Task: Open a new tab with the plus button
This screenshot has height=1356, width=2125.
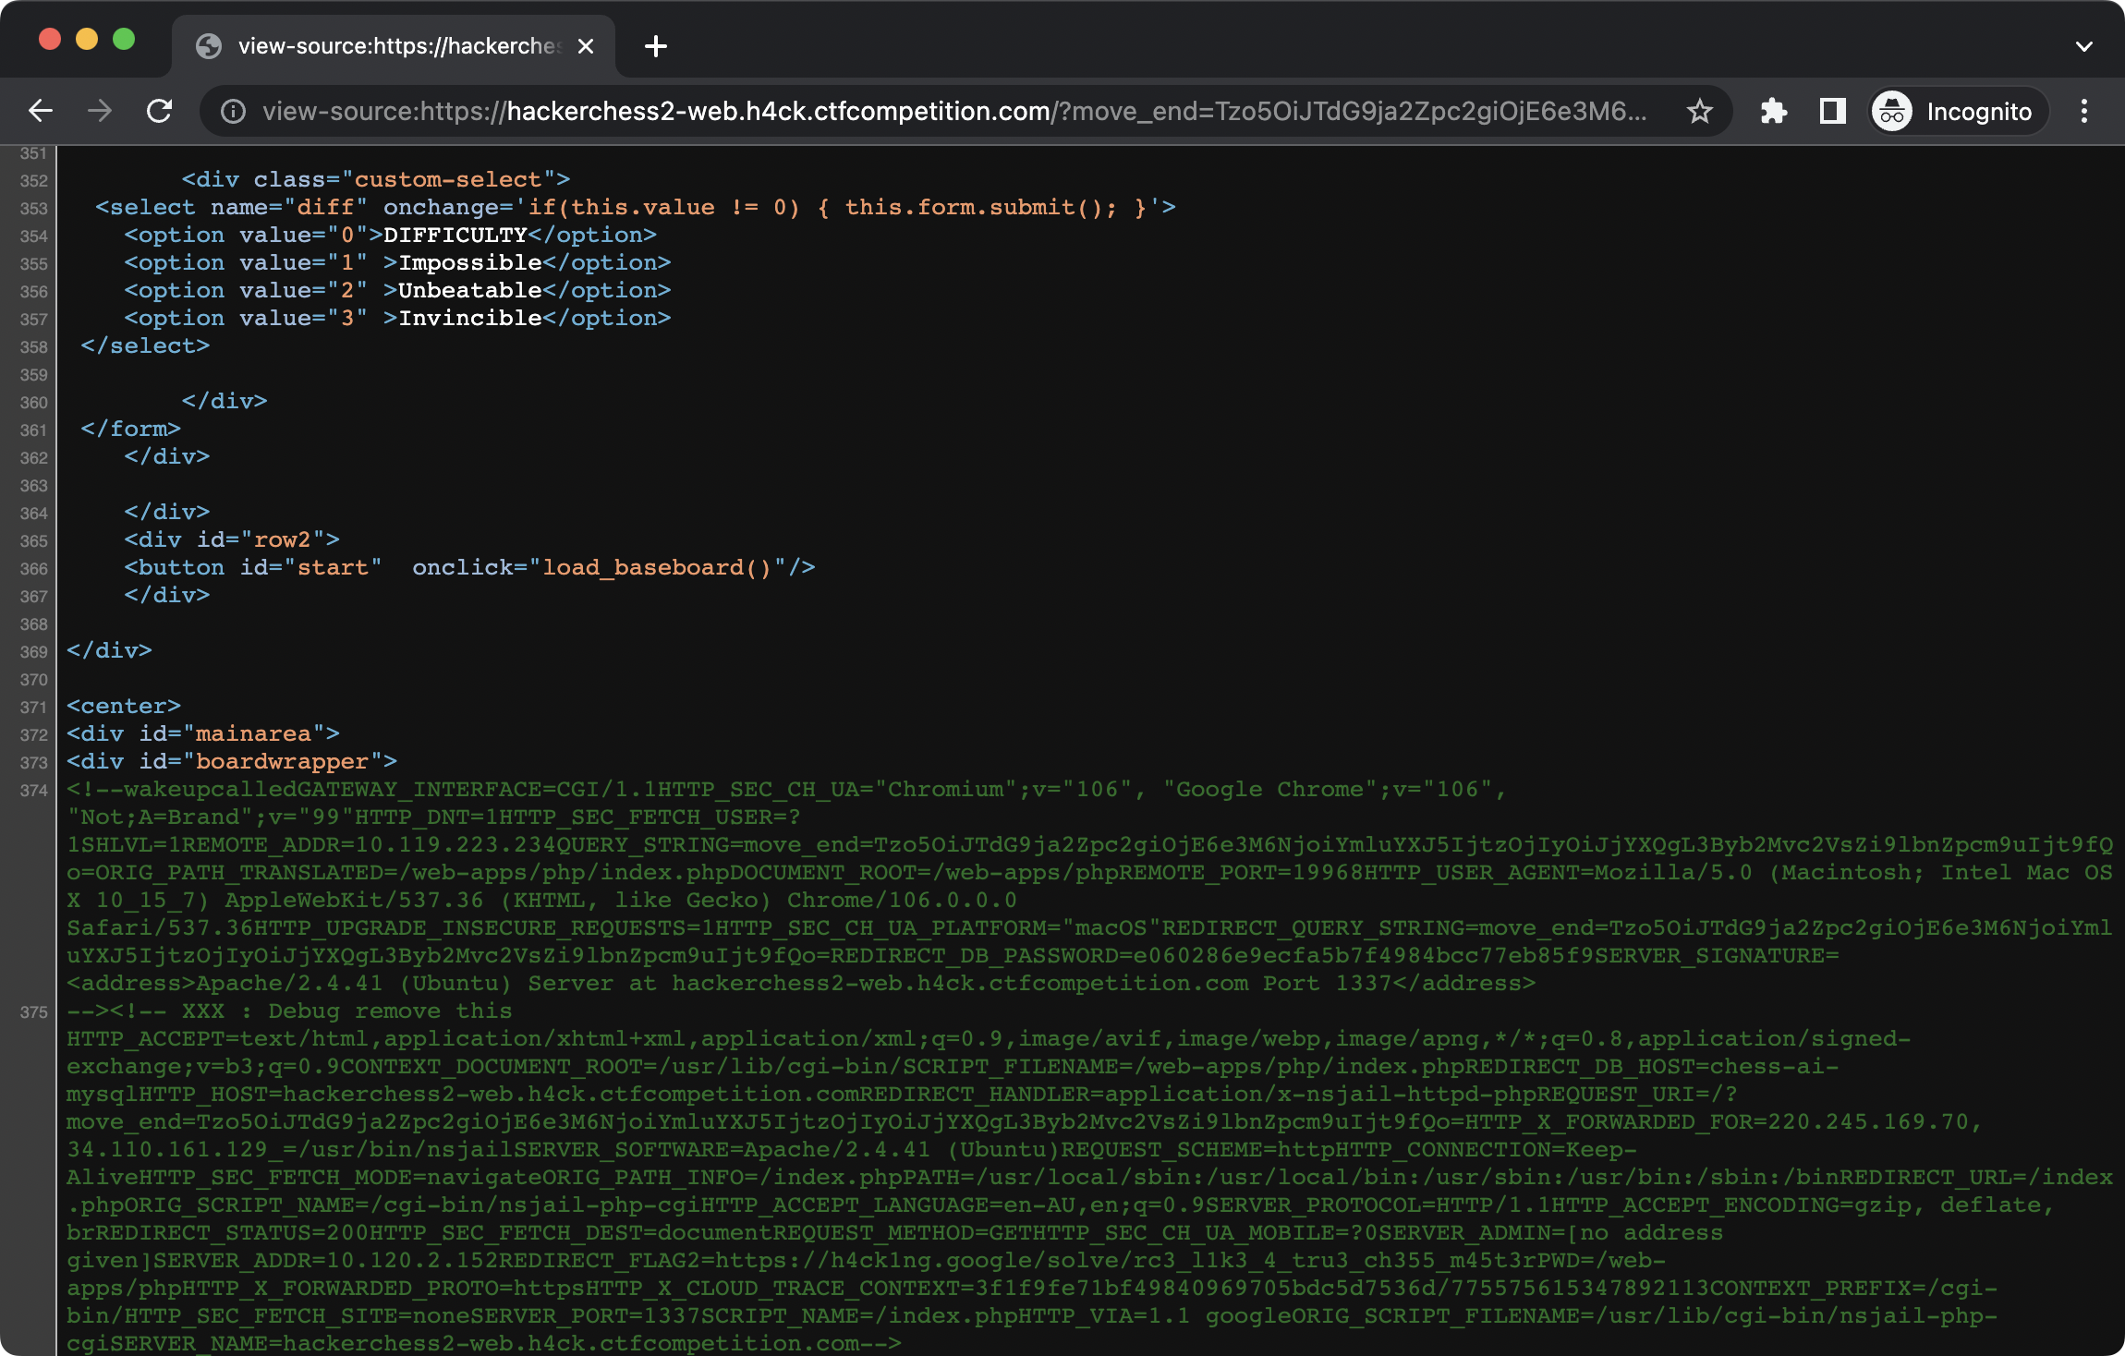Action: pyautogui.click(x=656, y=46)
